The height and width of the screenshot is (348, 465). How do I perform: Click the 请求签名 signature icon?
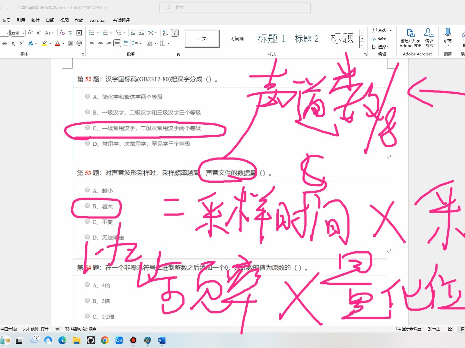[429, 35]
